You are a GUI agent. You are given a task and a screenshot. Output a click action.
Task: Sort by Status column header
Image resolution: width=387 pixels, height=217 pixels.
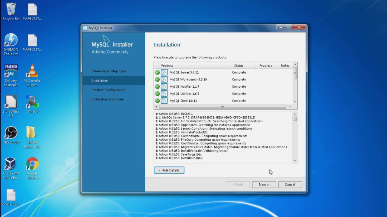click(x=239, y=65)
